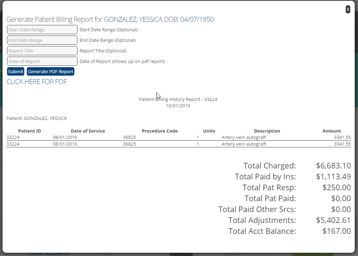
Task: Click patient name GONZALEZ, YESSICA in heading
Action: [x=133, y=19]
